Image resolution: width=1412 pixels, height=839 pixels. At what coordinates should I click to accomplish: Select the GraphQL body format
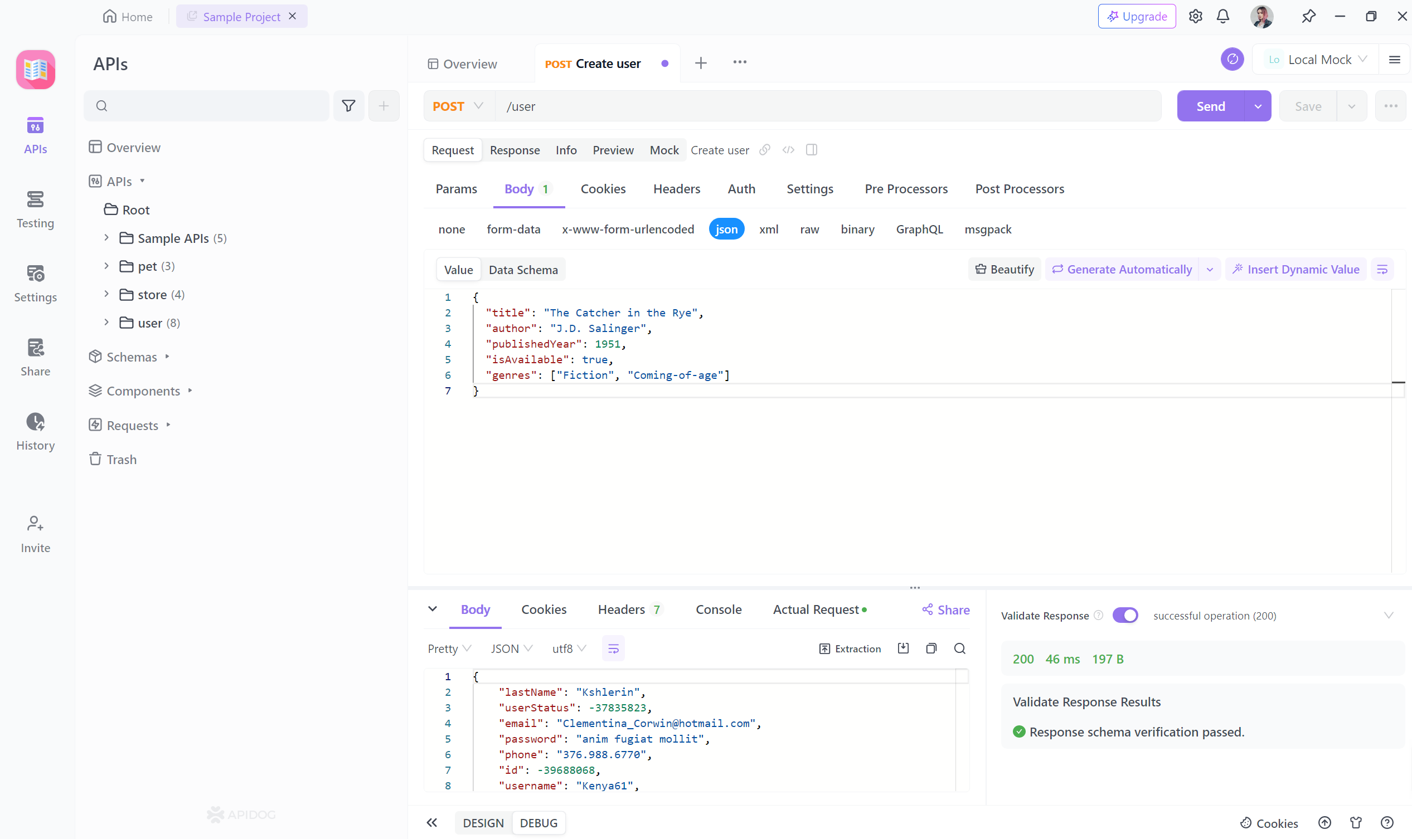click(x=919, y=229)
